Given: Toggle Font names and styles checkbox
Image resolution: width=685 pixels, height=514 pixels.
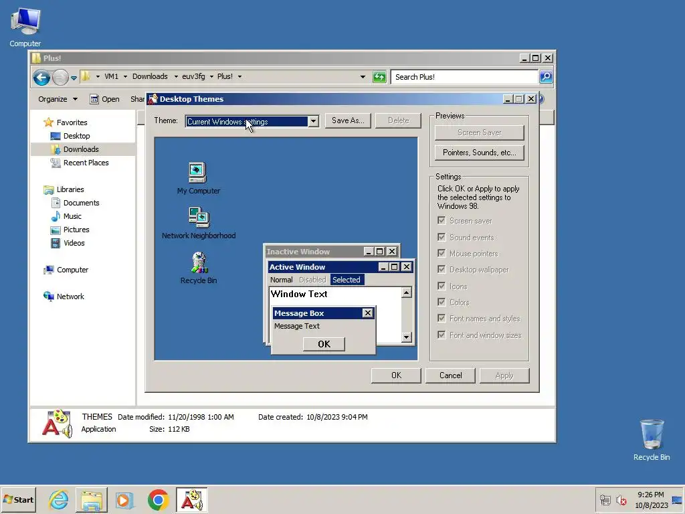Looking at the screenshot, I should tap(442, 318).
